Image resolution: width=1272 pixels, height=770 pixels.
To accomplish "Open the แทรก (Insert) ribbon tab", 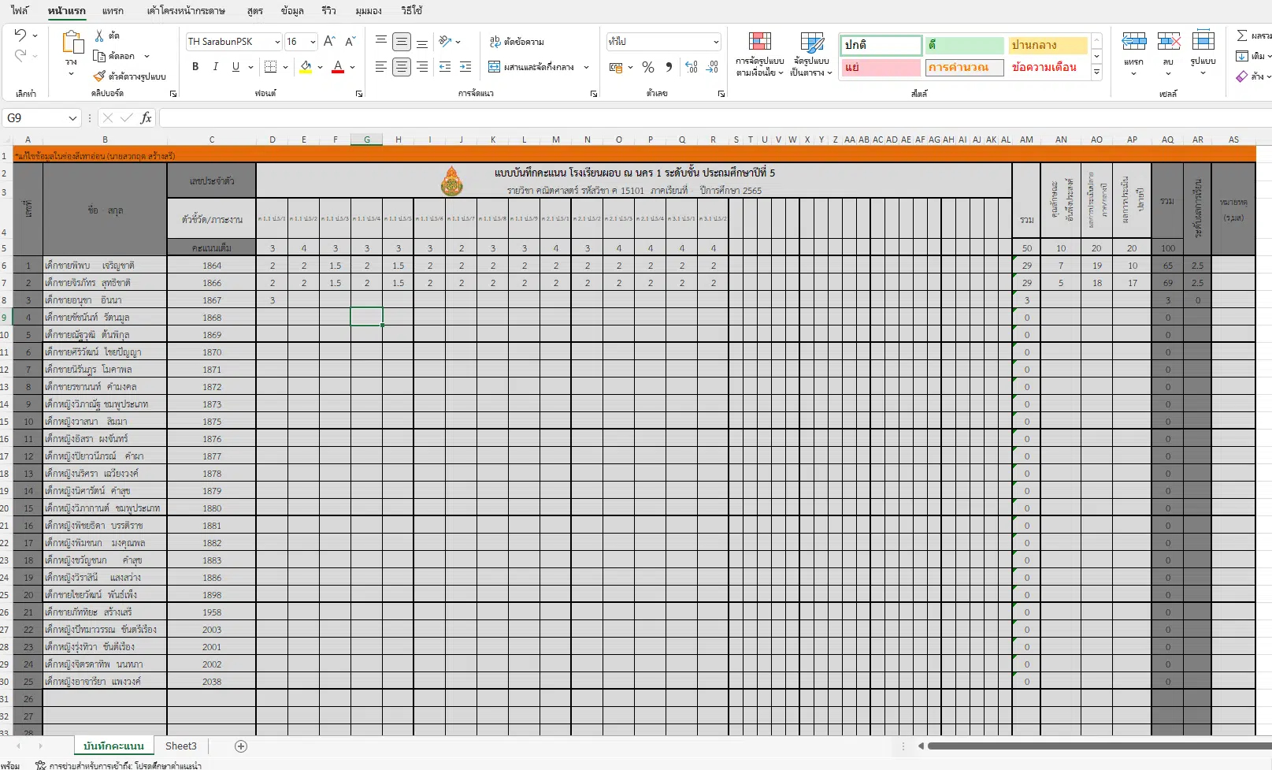I will [x=113, y=11].
